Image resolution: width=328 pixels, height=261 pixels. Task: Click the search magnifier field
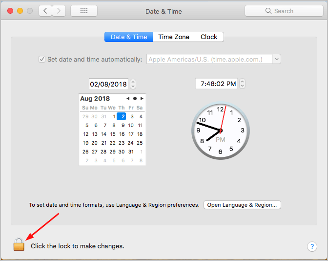284,11
